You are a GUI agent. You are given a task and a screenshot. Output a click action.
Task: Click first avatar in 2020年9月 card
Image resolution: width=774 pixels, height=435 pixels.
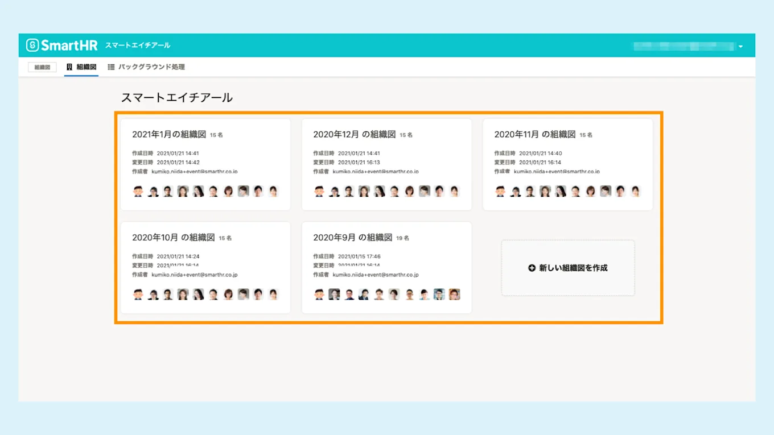319,294
